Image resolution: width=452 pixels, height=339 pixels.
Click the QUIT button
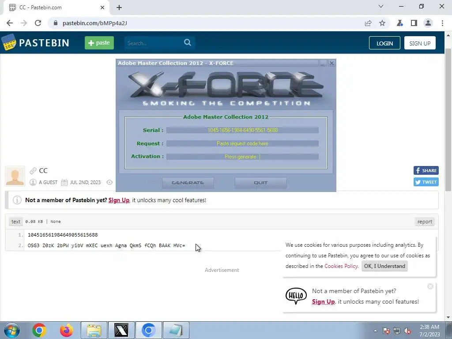click(260, 183)
